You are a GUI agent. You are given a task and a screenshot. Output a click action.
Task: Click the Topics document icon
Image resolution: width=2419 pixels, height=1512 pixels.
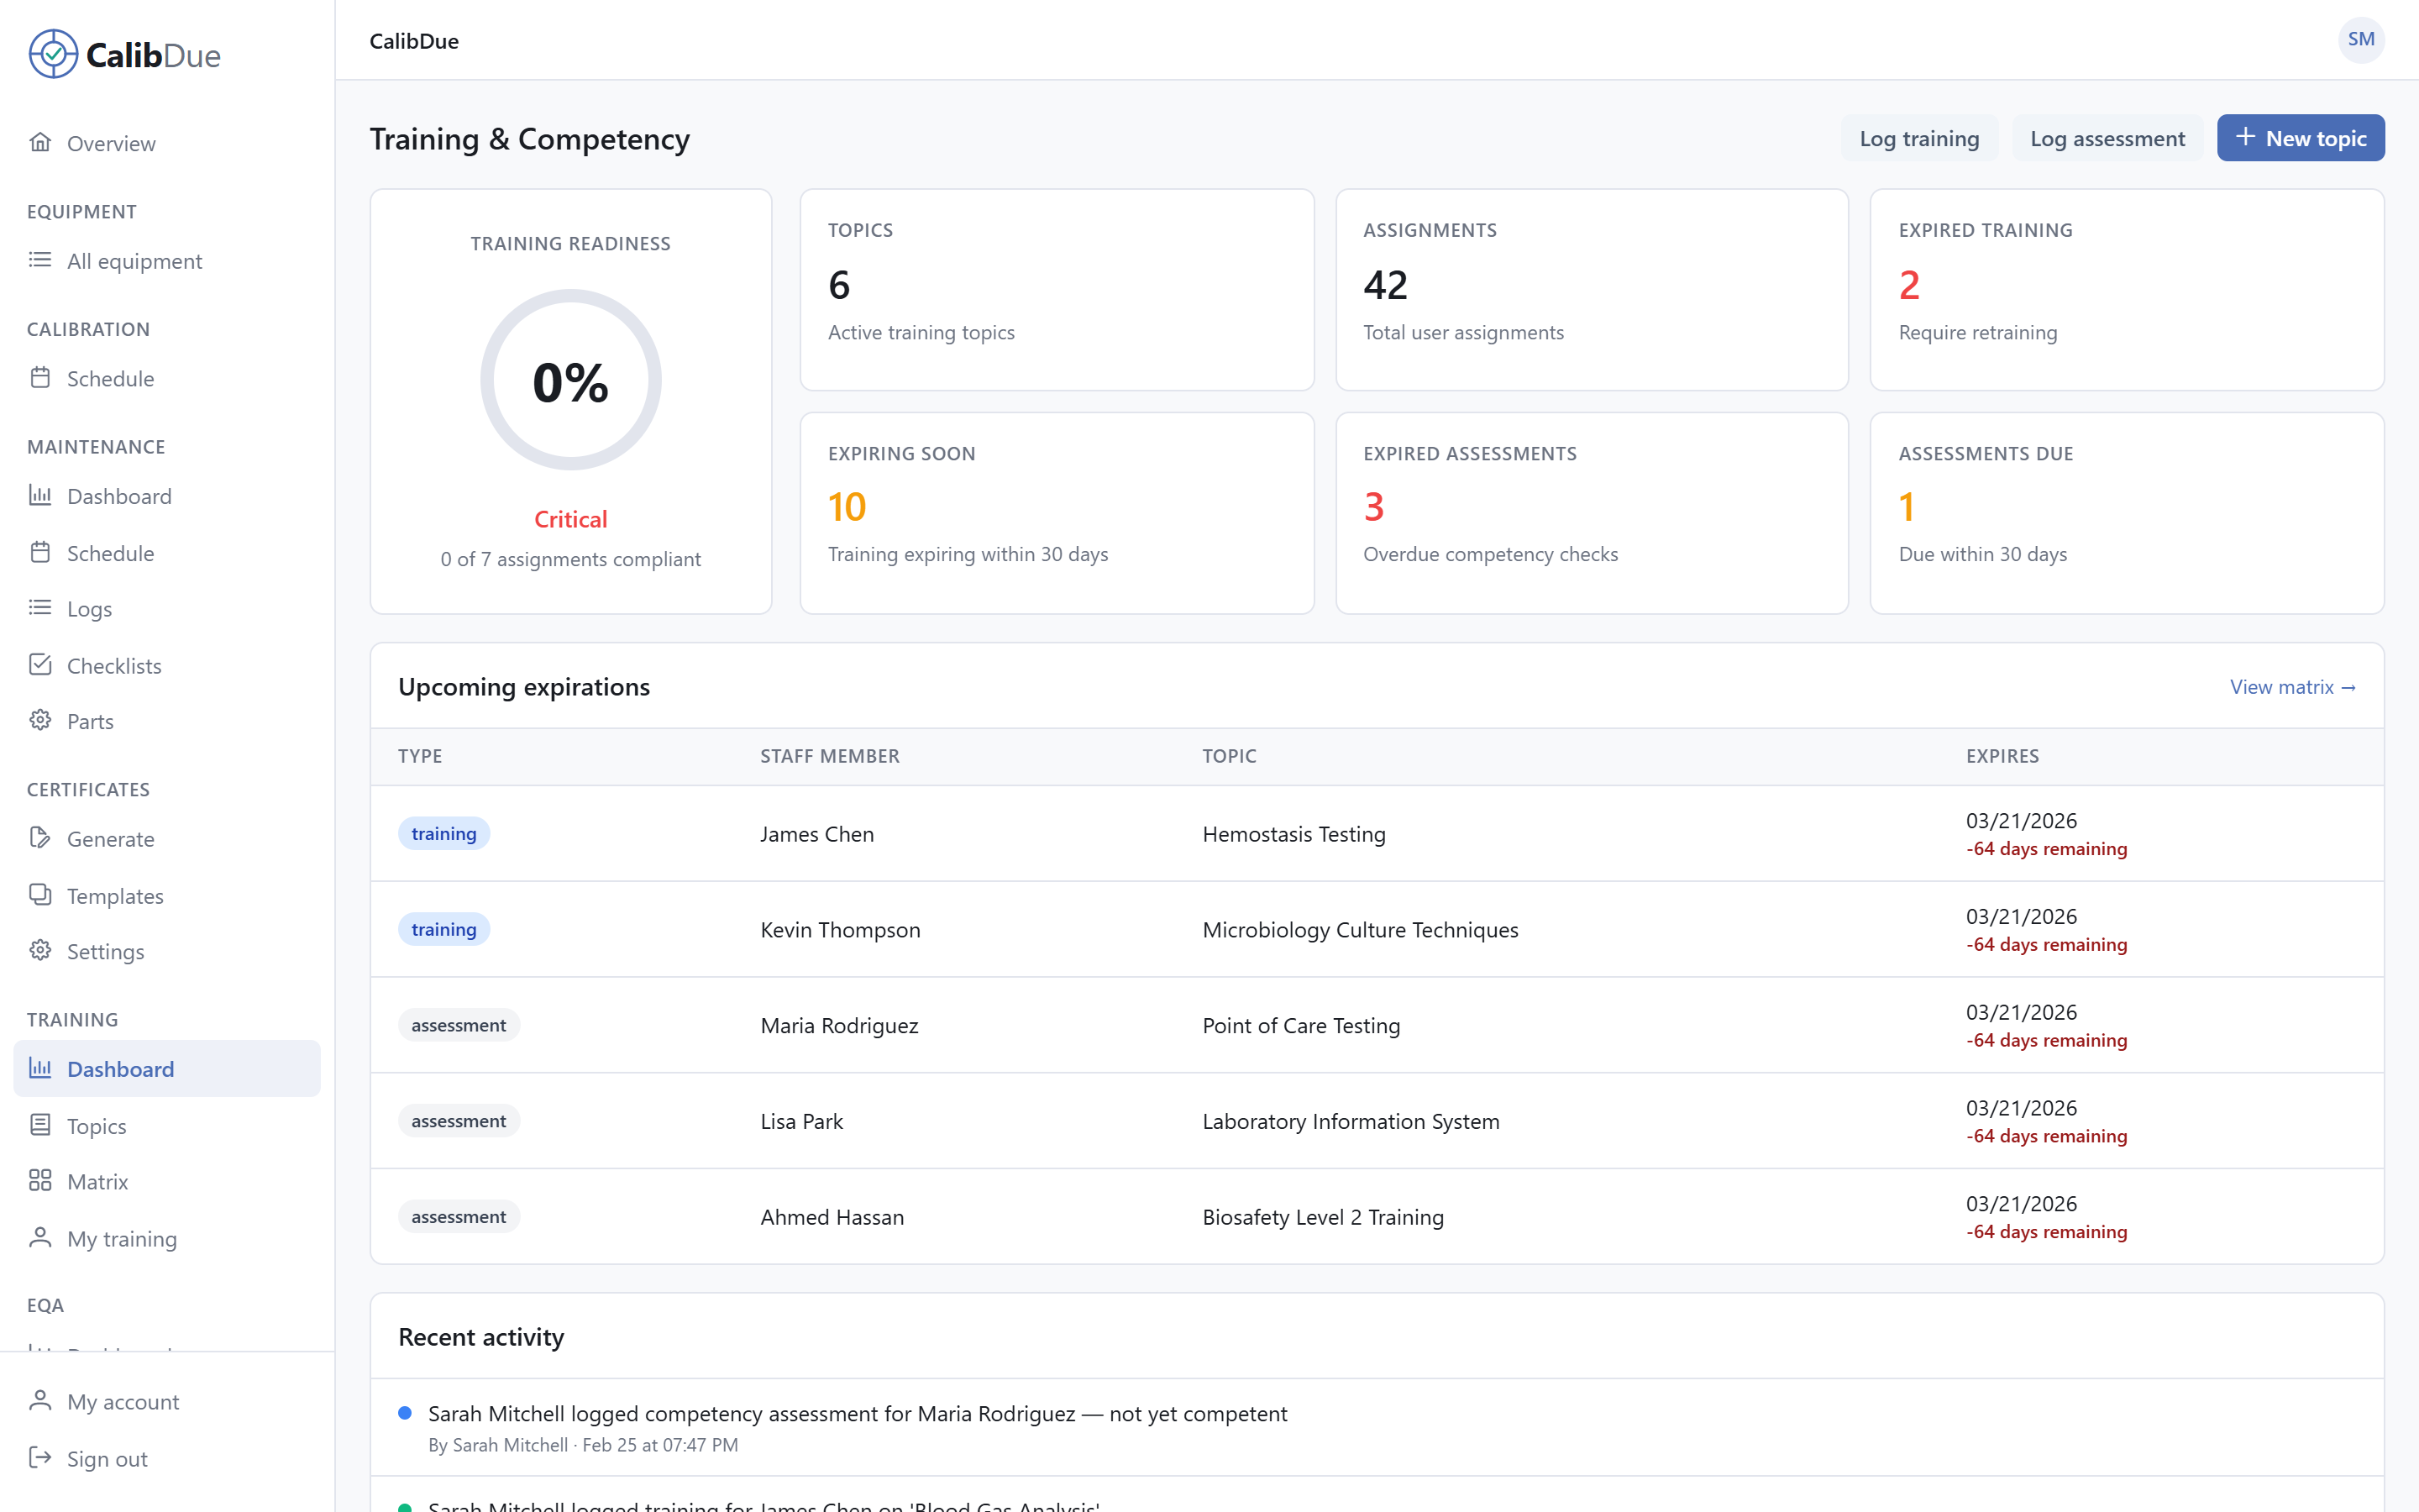pyautogui.click(x=40, y=1125)
